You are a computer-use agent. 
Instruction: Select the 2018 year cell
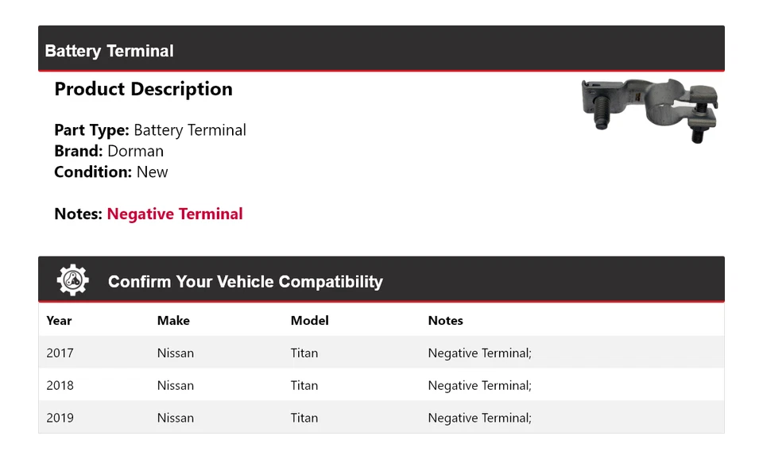pyautogui.click(x=60, y=385)
